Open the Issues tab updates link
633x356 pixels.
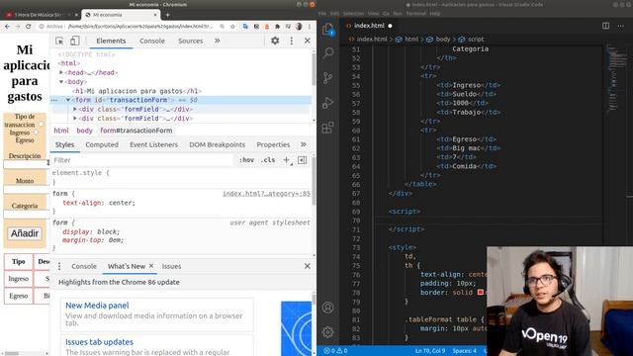(x=99, y=342)
